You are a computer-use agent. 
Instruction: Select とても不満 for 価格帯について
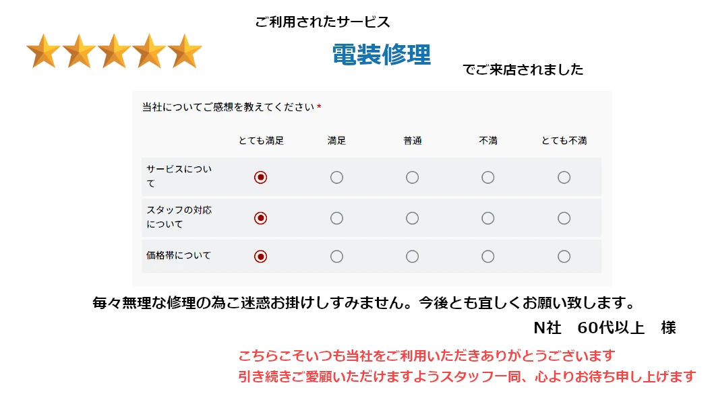click(x=564, y=257)
